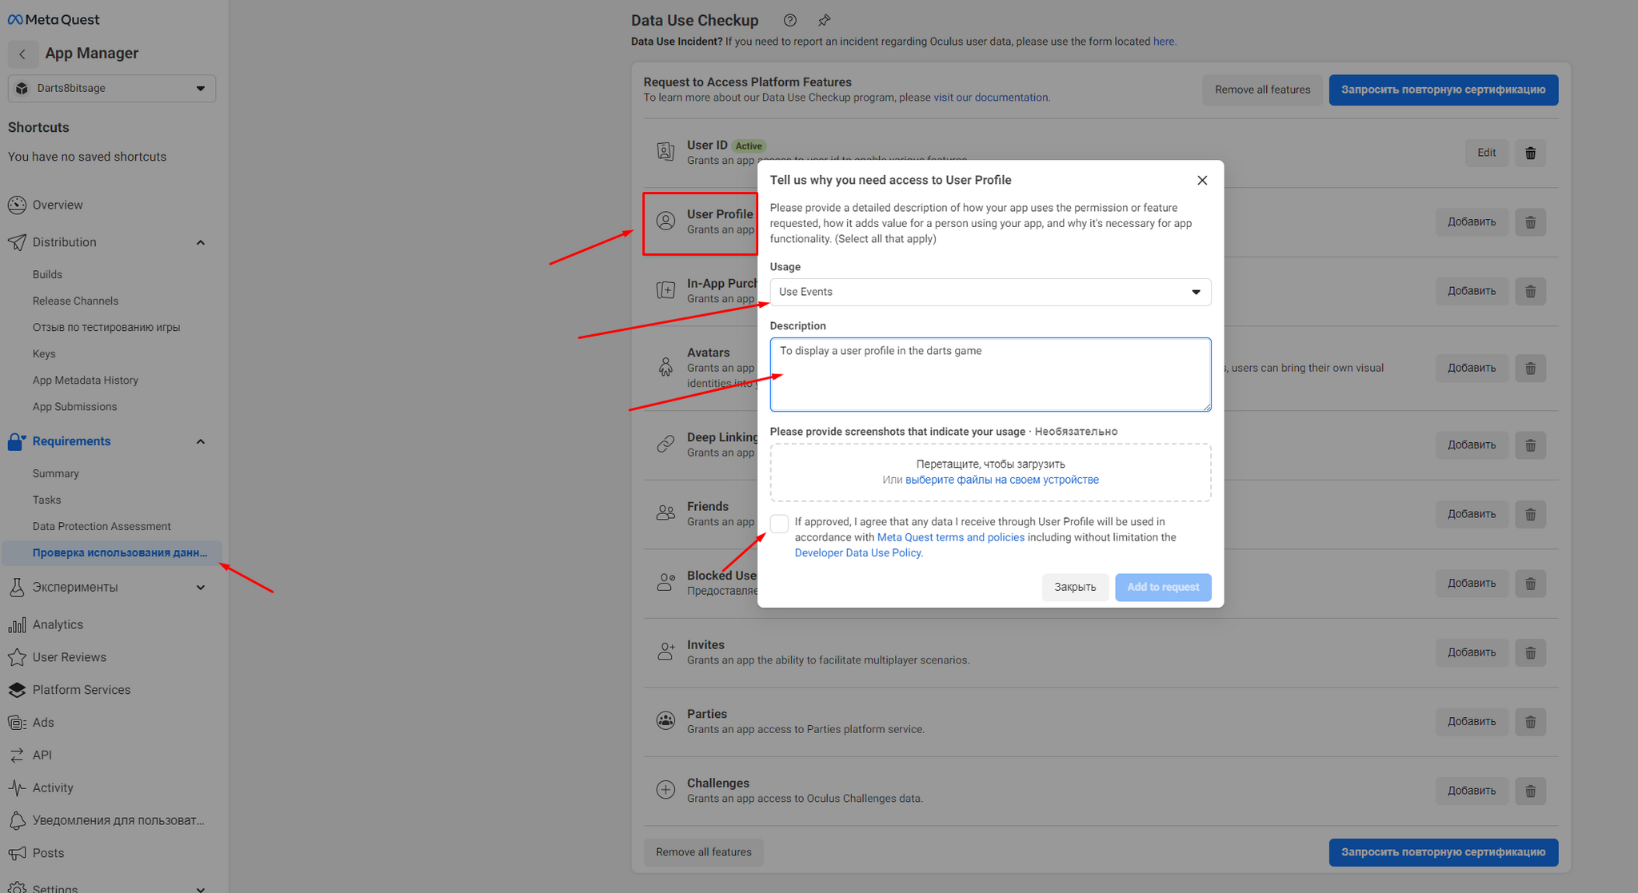This screenshot has width=1638, height=893.
Task: Delete the Parties feature row
Action: [x=1530, y=721]
